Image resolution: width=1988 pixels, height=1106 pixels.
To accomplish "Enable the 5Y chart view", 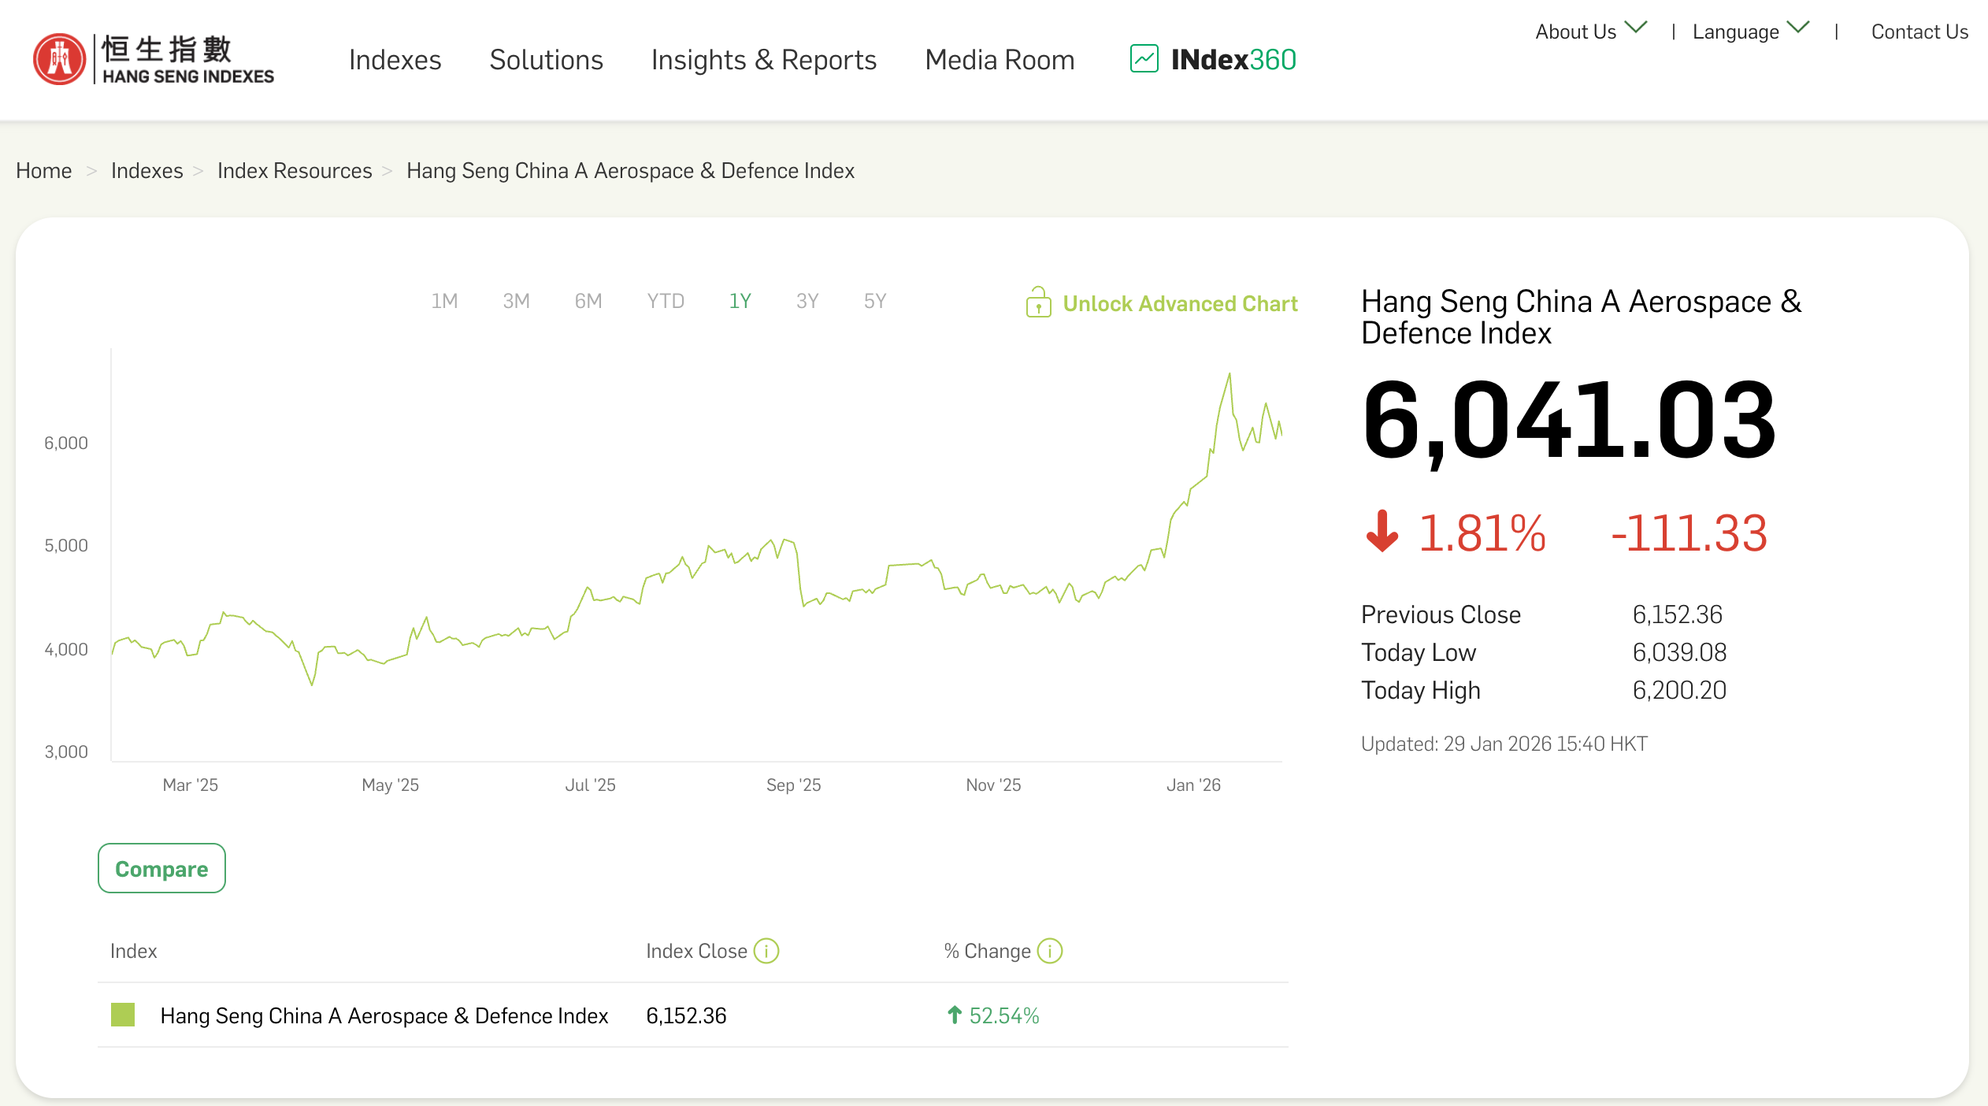I will click(x=873, y=300).
